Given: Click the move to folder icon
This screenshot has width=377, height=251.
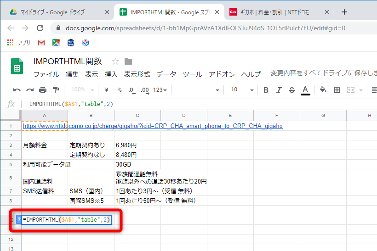Looking at the screenshot, I should coord(128,61).
